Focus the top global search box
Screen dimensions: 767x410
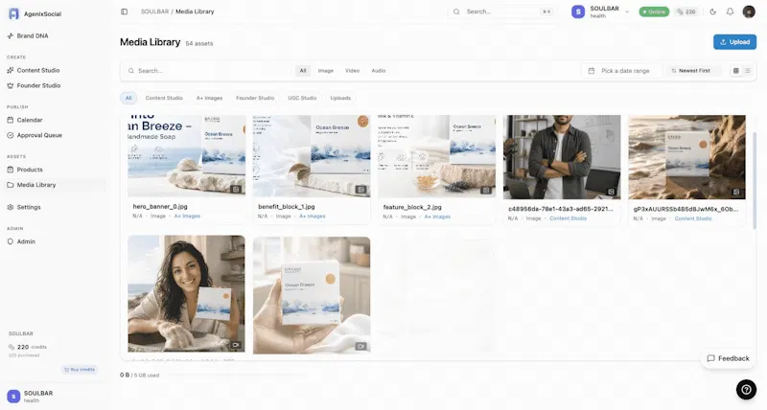coord(502,11)
